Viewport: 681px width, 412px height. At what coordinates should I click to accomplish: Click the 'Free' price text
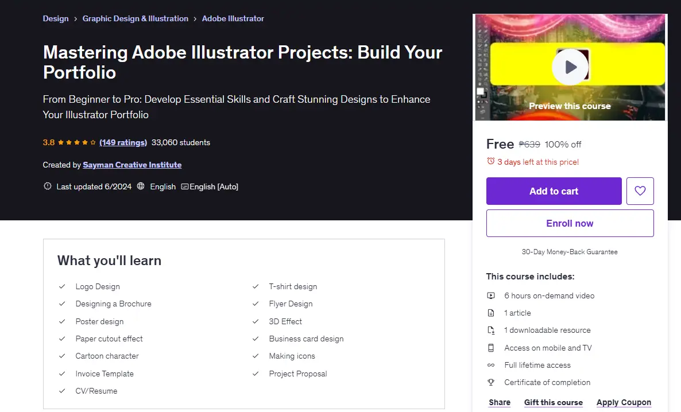click(x=500, y=143)
